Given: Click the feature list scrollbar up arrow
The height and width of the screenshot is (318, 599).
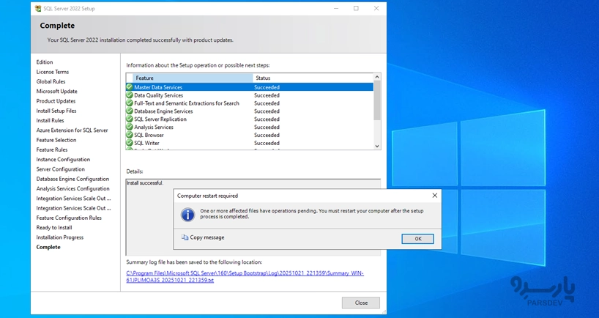Looking at the screenshot, I should [x=377, y=77].
